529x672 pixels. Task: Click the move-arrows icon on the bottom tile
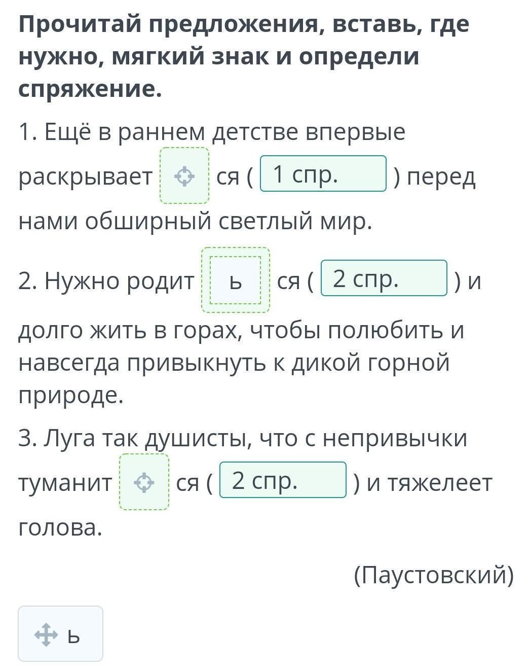click(x=46, y=634)
